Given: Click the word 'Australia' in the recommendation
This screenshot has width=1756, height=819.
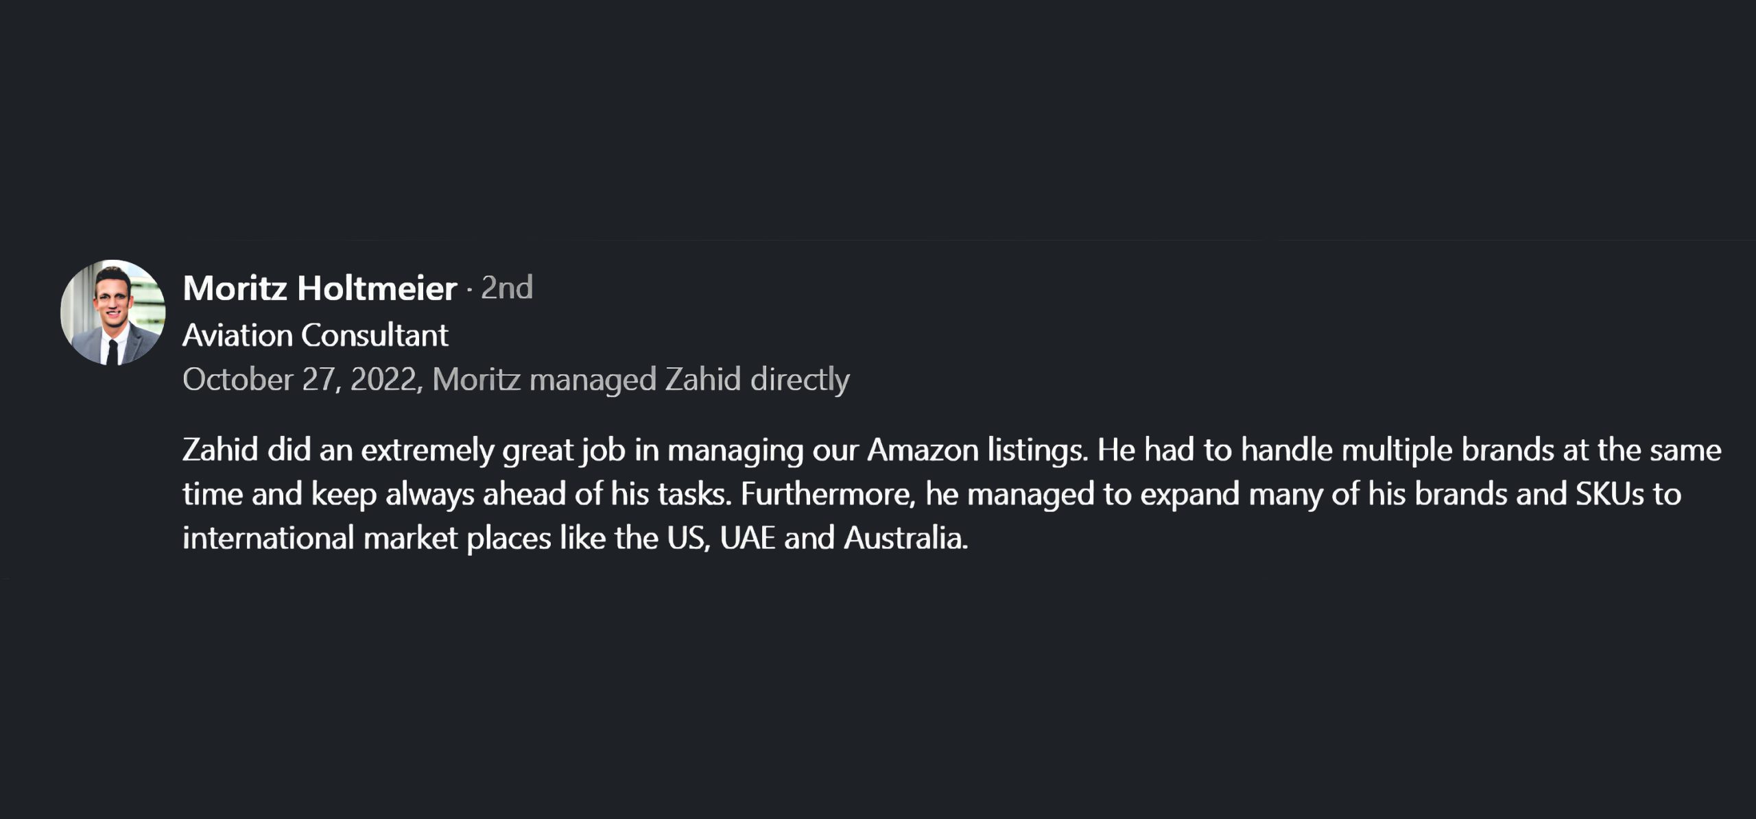Looking at the screenshot, I should tap(905, 538).
